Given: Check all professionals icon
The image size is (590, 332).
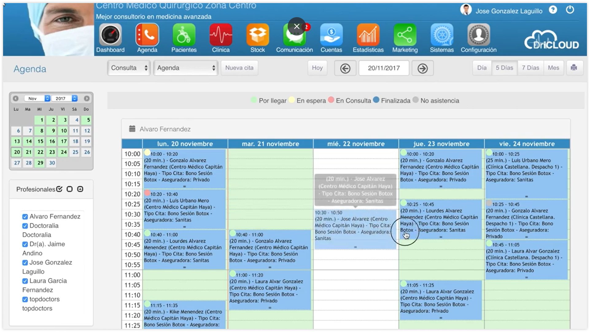Looking at the screenshot, I should [59, 189].
